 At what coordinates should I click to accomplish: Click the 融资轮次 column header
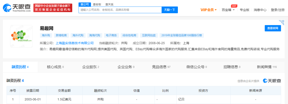click(x=101, y=91)
